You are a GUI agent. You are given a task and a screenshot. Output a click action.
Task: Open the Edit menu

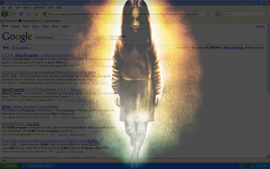coord(10,8)
